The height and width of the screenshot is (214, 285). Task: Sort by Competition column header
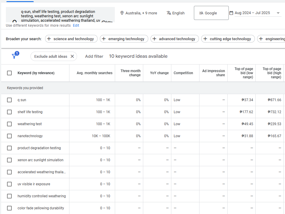(183, 73)
